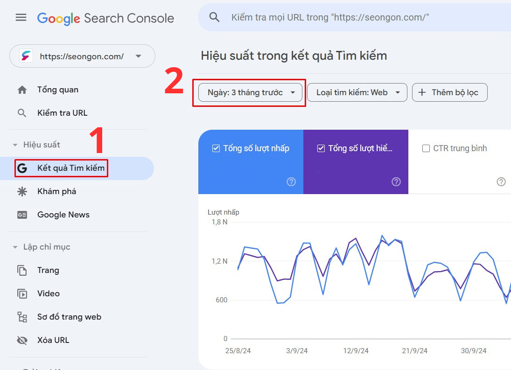Click the Google News icon
Image resolution: width=511 pixels, height=370 pixels.
click(x=22, y=215)
